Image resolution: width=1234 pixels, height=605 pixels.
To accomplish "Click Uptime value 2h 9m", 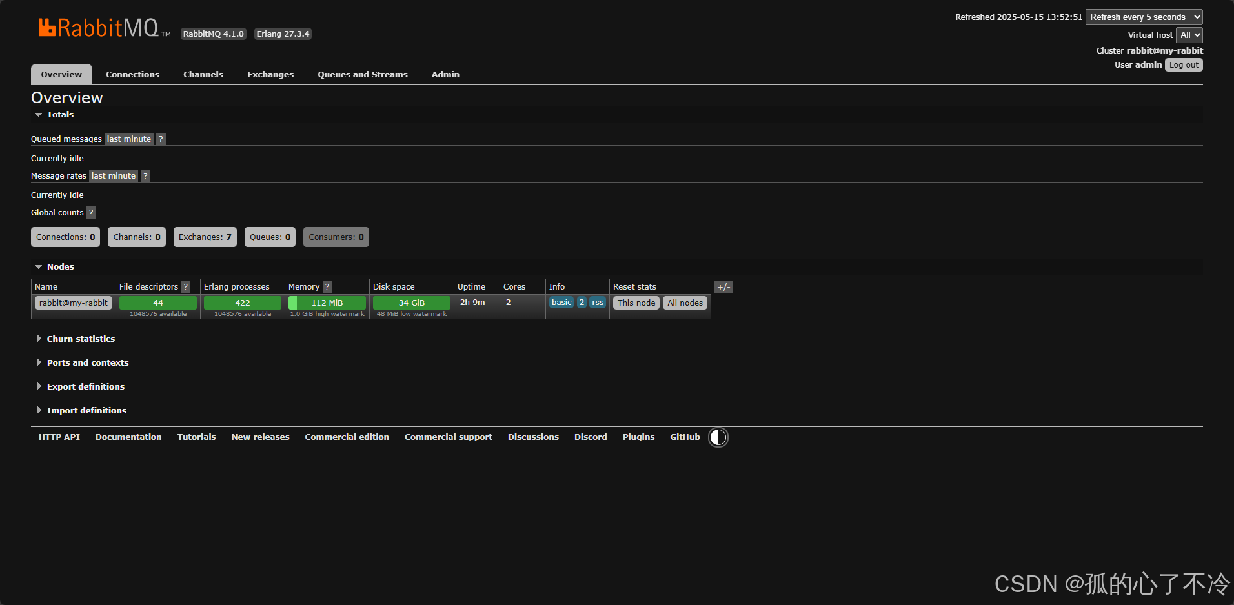I will 472,302.
